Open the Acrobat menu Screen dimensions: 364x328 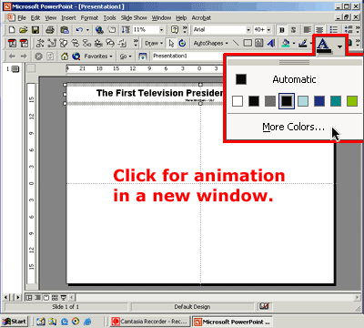201,18
